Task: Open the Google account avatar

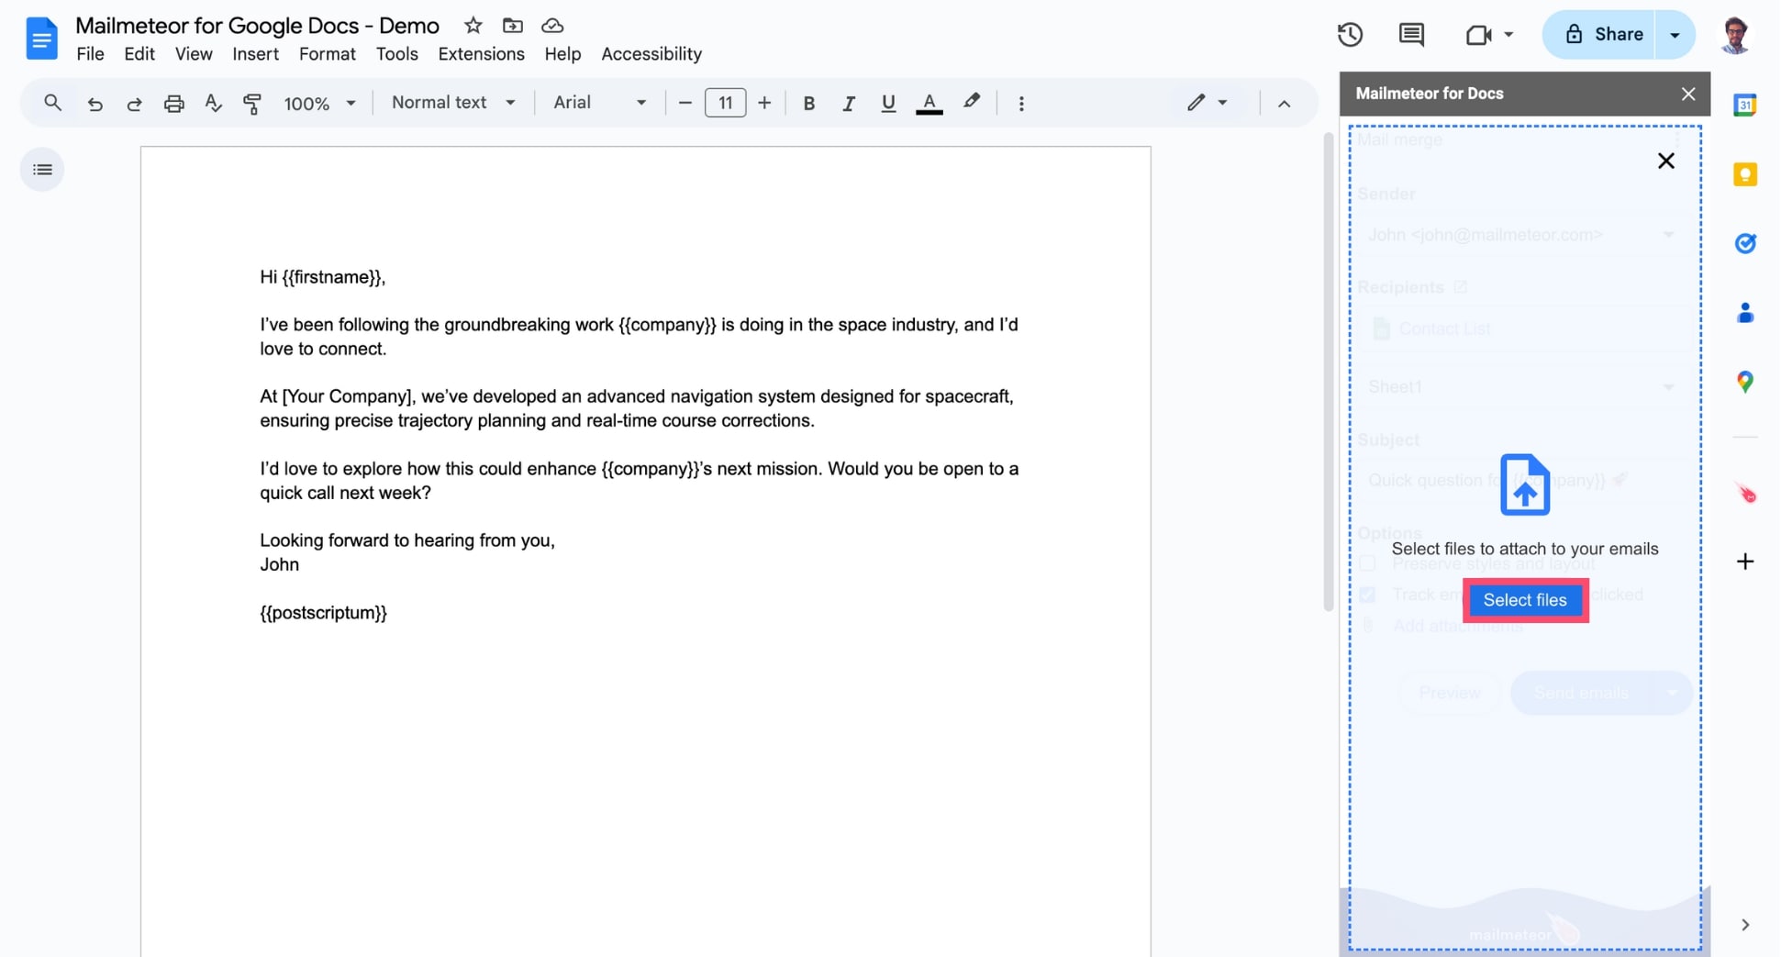Action: 1735,35
